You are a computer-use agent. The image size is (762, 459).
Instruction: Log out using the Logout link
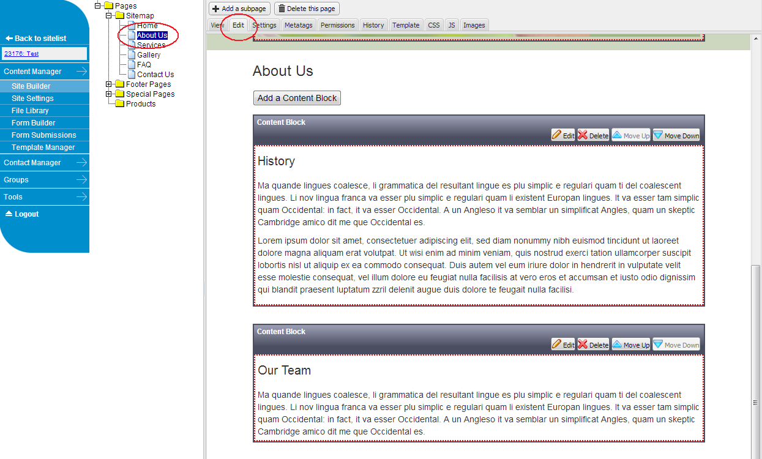23,214
